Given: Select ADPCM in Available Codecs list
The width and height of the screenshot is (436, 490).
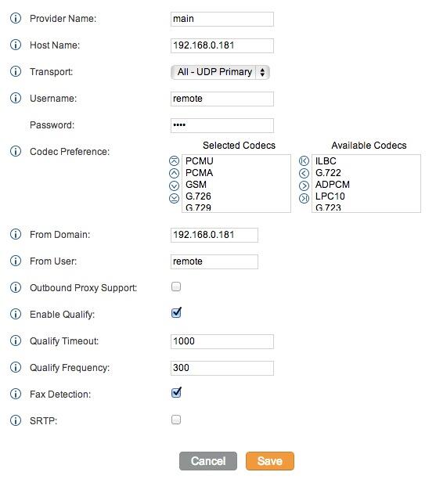Looking at the screenshot, I should (x=332, y=185).
